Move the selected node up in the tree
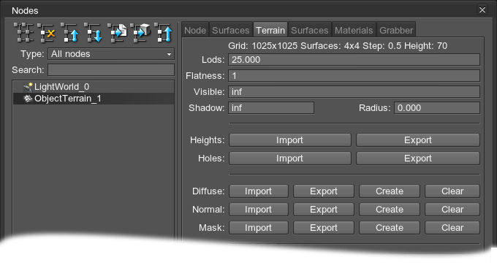The image size is (497, 263). click(x=70, y=32)
